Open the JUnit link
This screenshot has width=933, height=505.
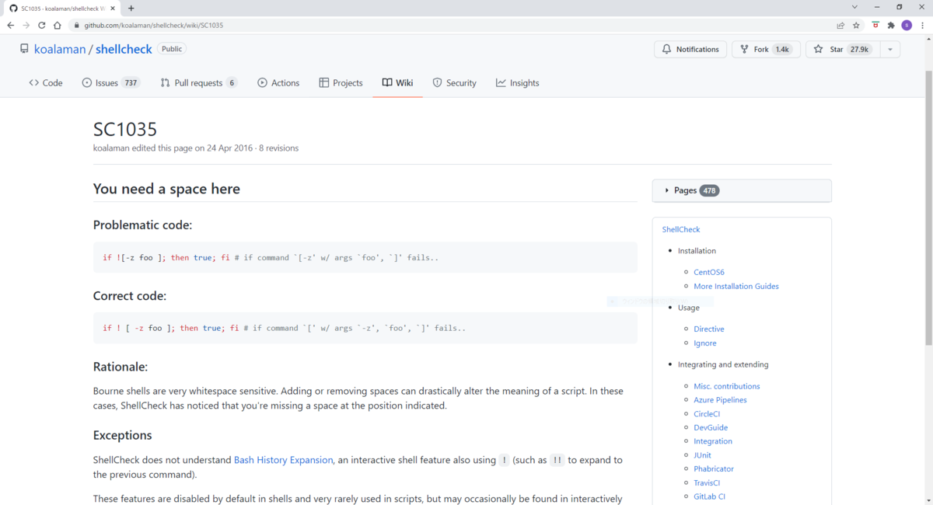[x=702, y=454]
